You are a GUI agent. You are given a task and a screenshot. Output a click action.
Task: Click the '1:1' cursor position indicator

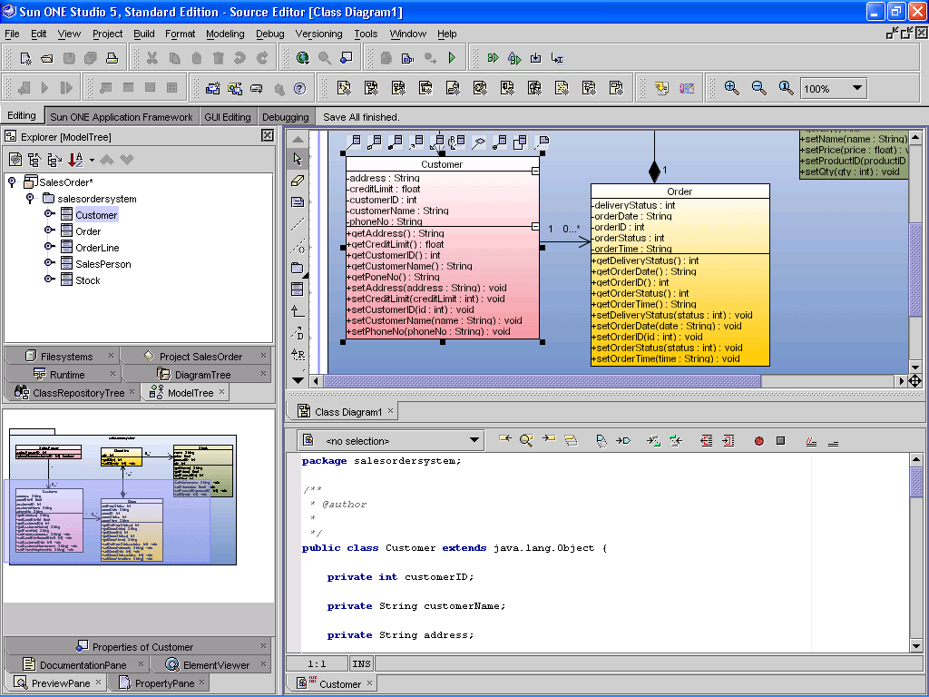point(317,663)
